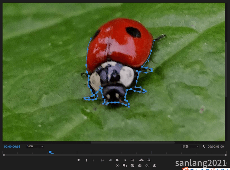
Task: Click the Sogou input method tray icon
Action: pos(186,169)
